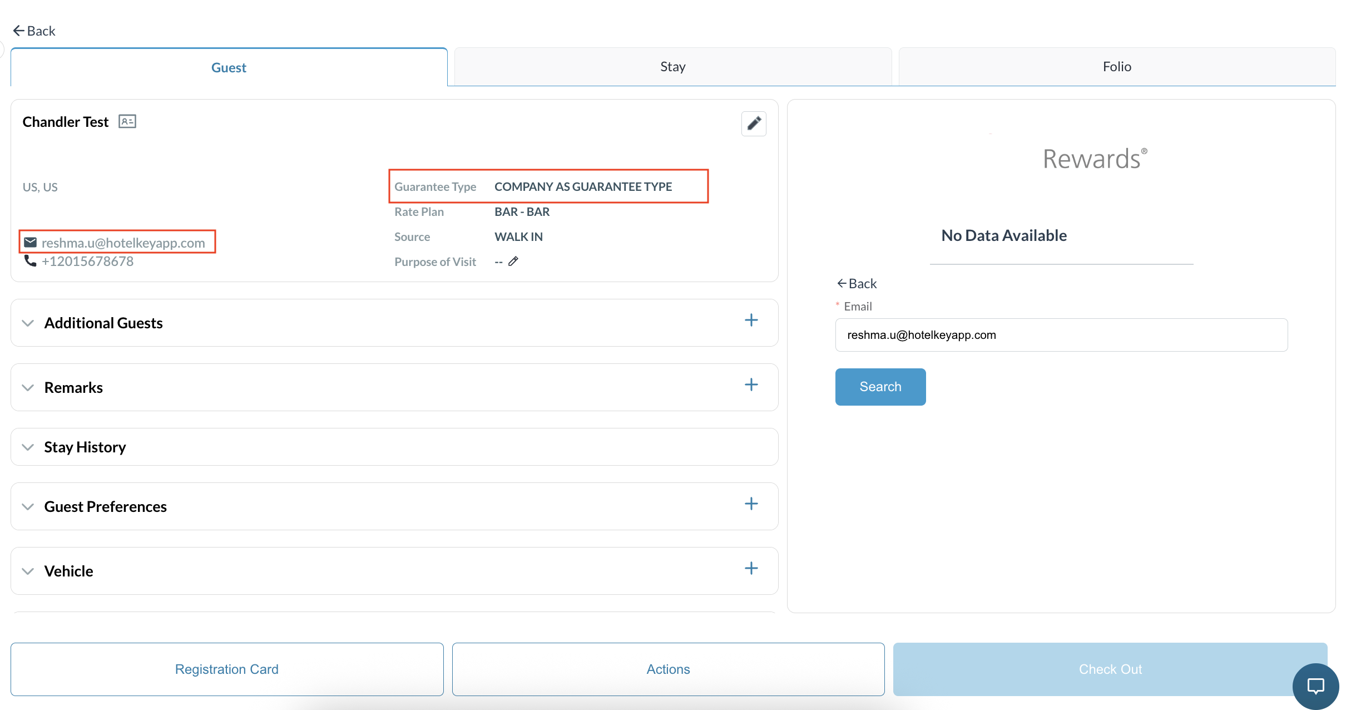
Task: Open the chat support bubble icon
Action: point(1315,686)
